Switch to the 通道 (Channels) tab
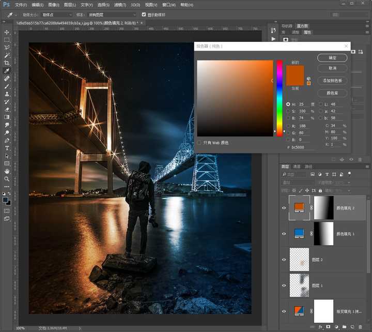This screenshot has height=332, width=372. click(x=297, y=167)
